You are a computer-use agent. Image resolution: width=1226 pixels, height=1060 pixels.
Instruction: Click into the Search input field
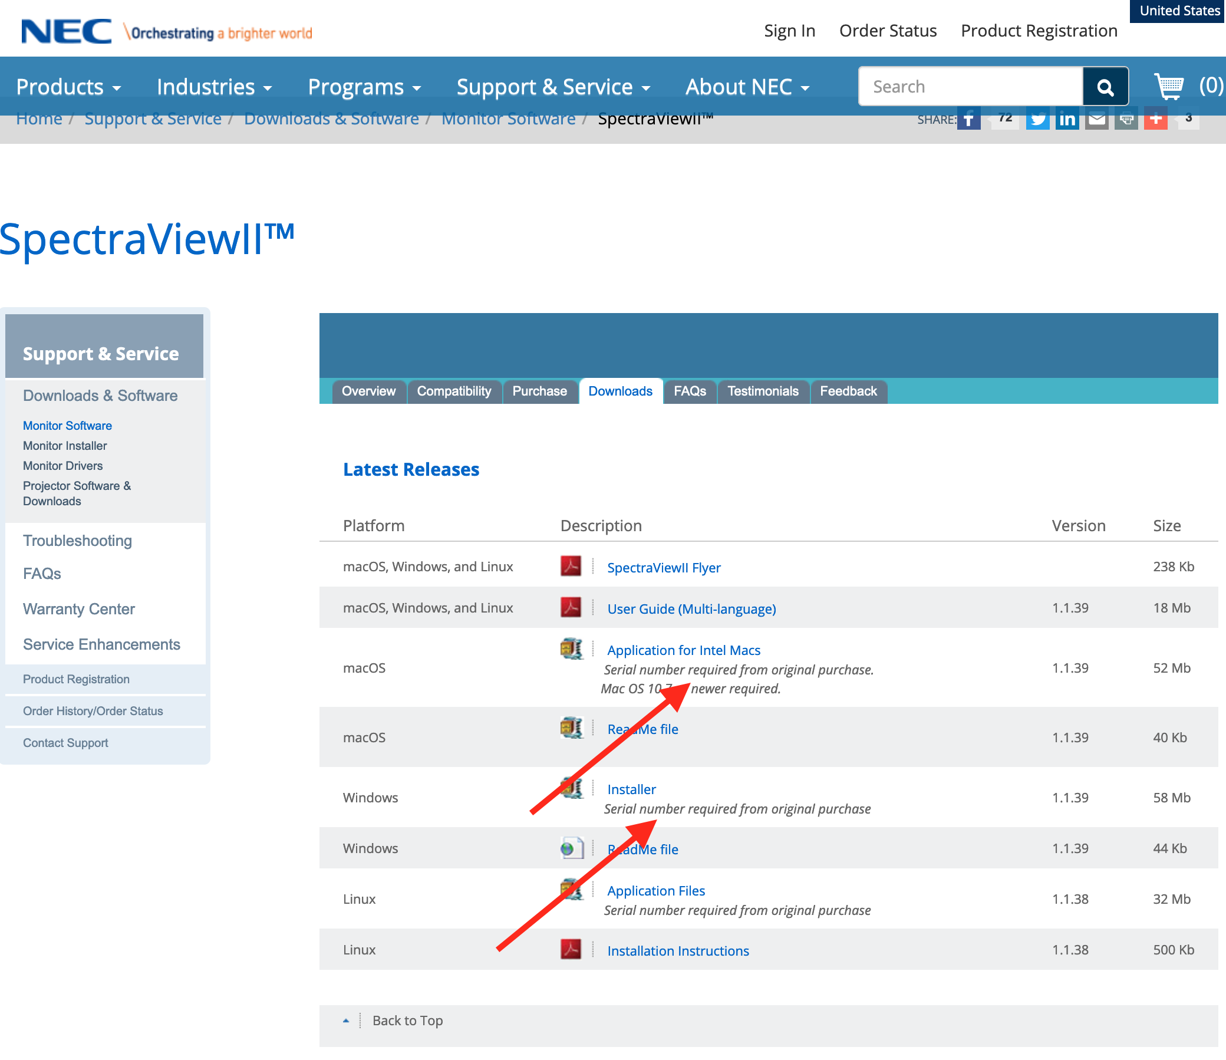pos(969,87)
